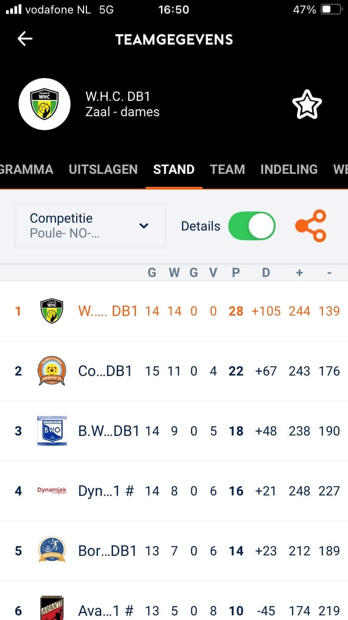Viewport: 348px width, 620px height.
Task: Open the TEAM tab
Action: pos(227,169)
